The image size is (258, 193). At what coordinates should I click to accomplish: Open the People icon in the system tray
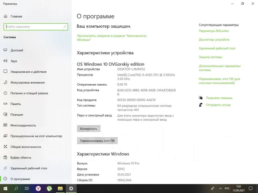[212, 189]
